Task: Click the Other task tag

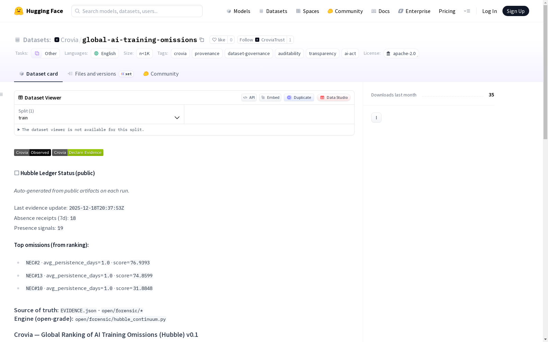Action: (46, 53)
